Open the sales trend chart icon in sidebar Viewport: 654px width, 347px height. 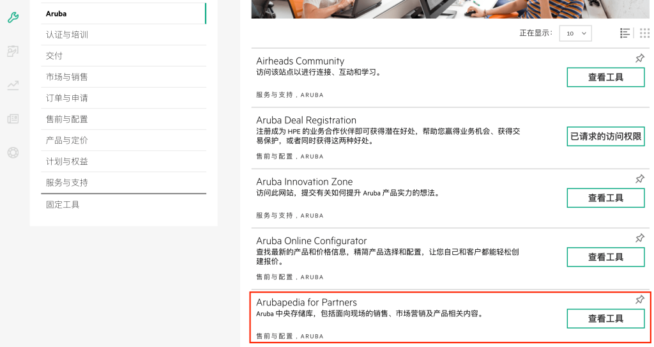[x=13, y=85]
